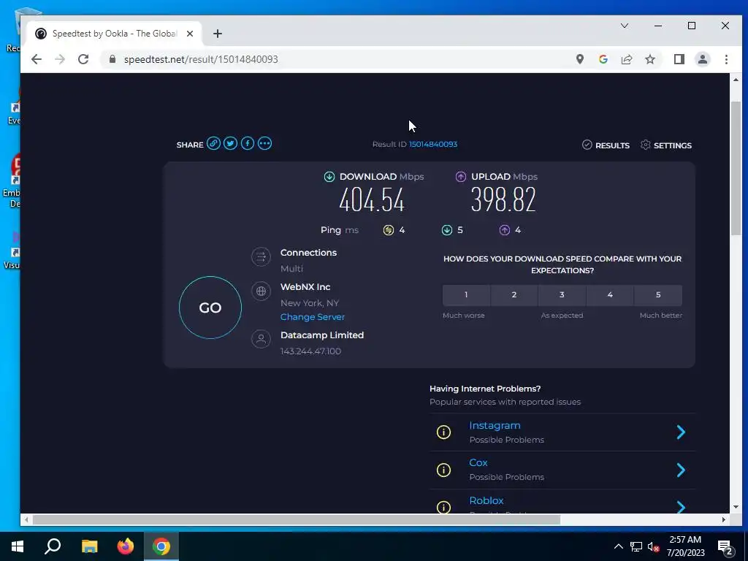Screen dimensions: 748x561
Task: Click the location permission icon
Action: click(x=579, y=59)
